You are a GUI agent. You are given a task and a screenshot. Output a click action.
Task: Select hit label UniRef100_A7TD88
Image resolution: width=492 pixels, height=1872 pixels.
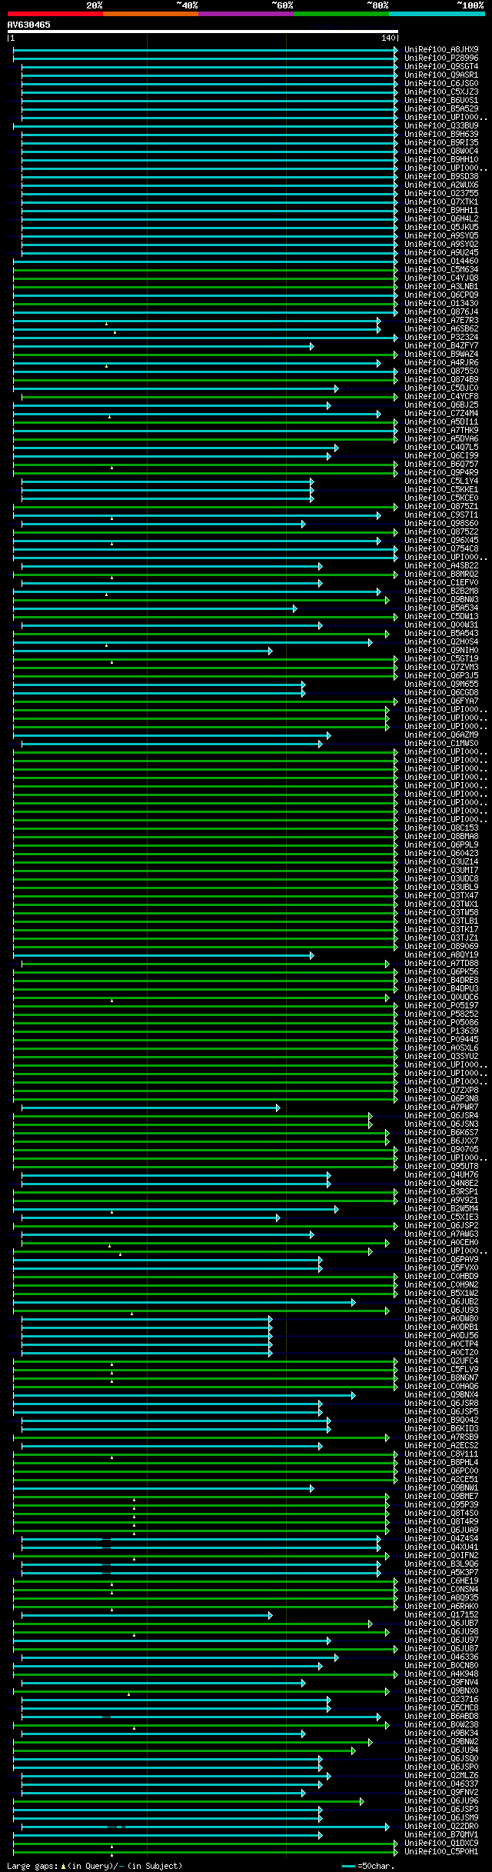pos(441,963)
